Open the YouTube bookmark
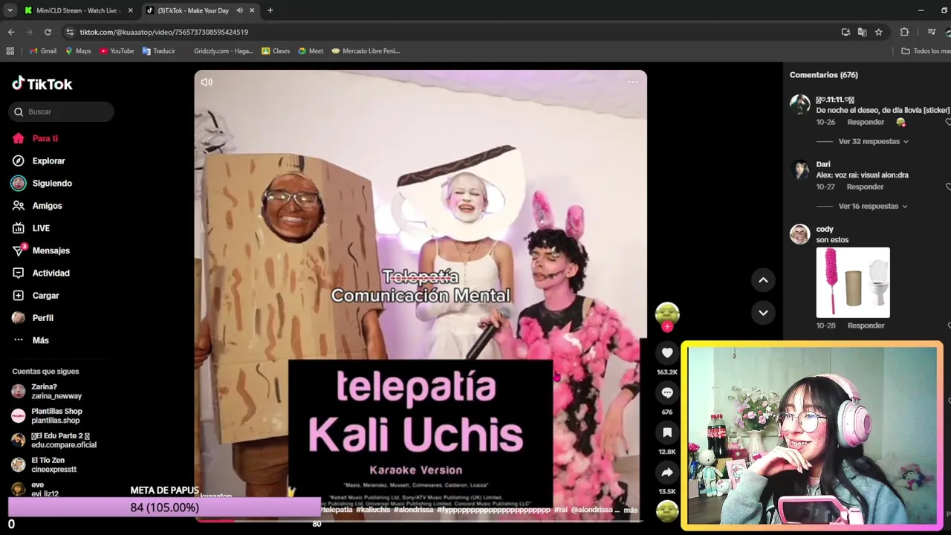 click(117, 51)
